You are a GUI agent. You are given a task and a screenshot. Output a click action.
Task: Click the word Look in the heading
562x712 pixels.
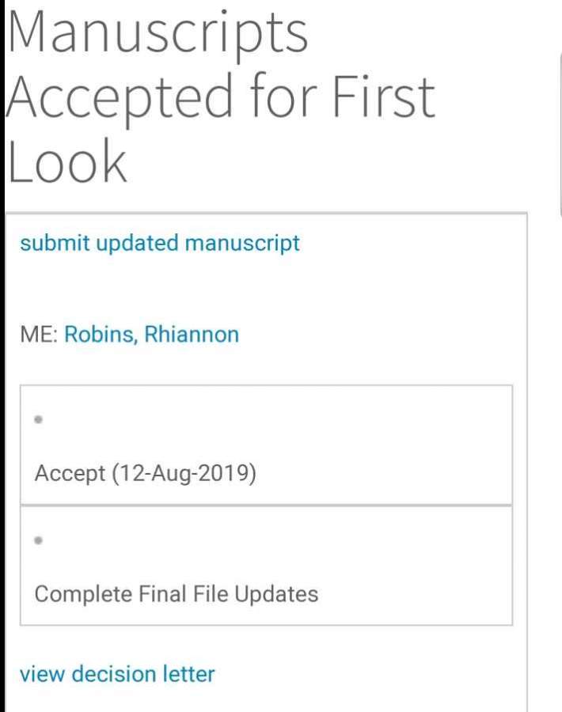tap(67, 161)
